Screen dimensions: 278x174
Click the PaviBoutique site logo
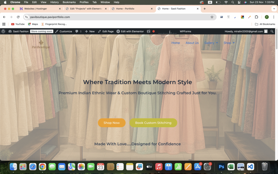pyautogui.click(x=41, y=45)
